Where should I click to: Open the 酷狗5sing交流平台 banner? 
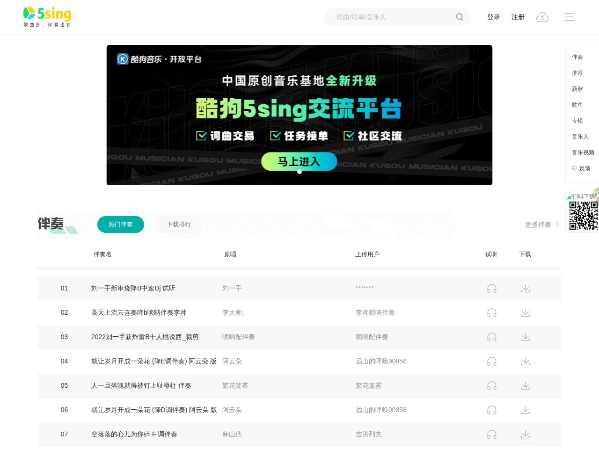coord(299,115)
